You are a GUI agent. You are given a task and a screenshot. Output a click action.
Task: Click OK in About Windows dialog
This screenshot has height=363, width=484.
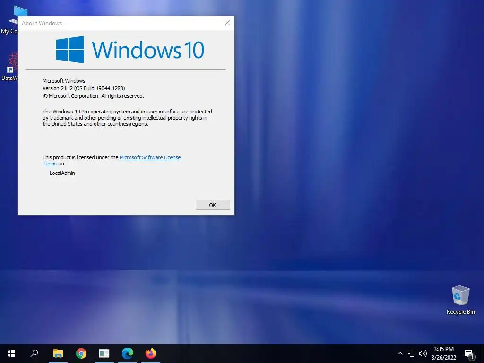click(213, 205)
